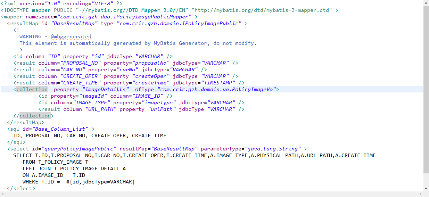Click the horizontal scrollbar left arrow
Viewport: 429px width, 197px height.
click(x=3, y=194)
